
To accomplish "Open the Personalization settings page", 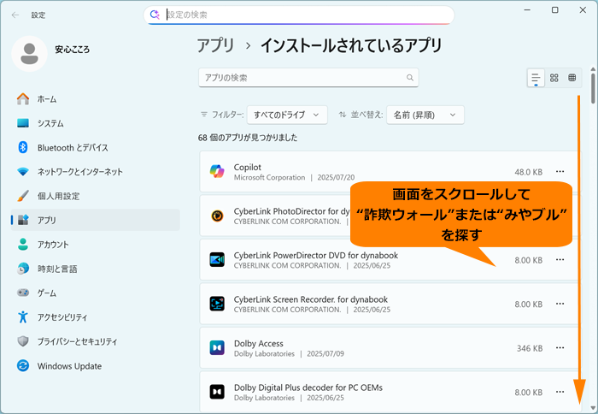I will (96, 196).
